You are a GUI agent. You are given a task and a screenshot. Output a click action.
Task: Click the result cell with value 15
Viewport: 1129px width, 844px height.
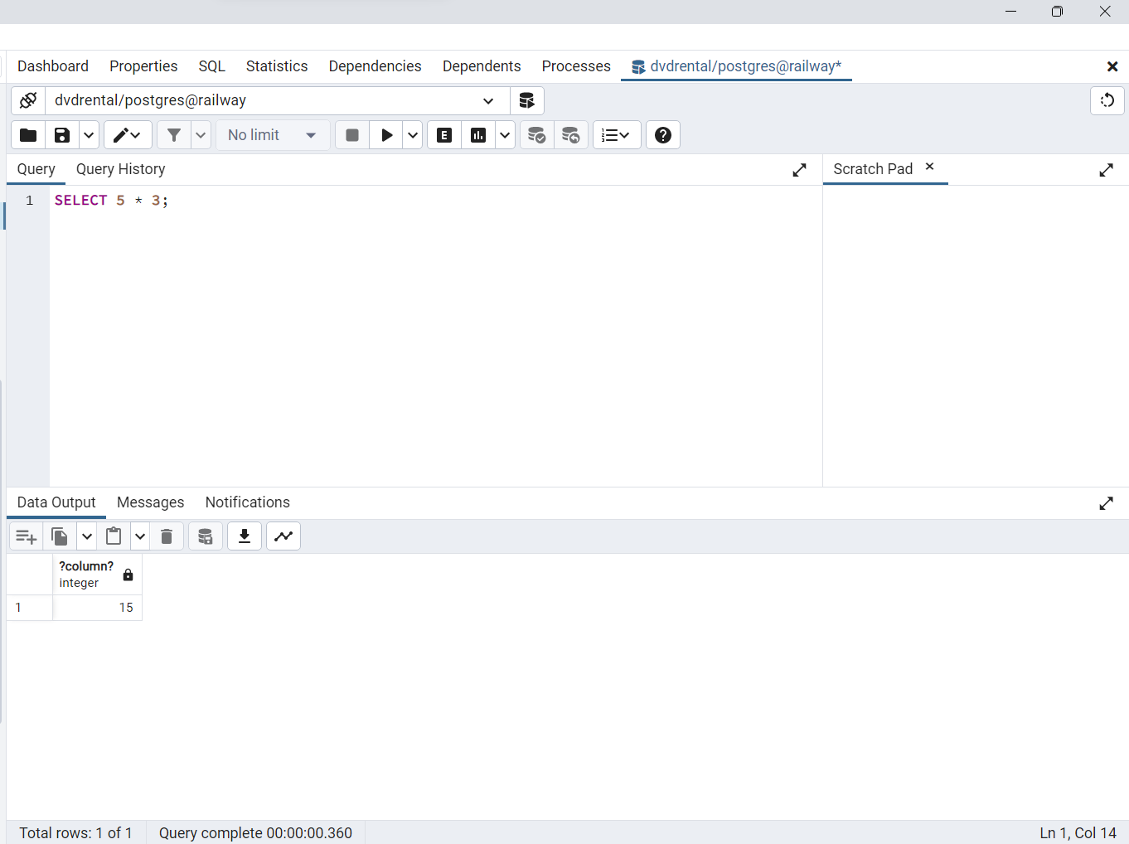click(97, 608)
